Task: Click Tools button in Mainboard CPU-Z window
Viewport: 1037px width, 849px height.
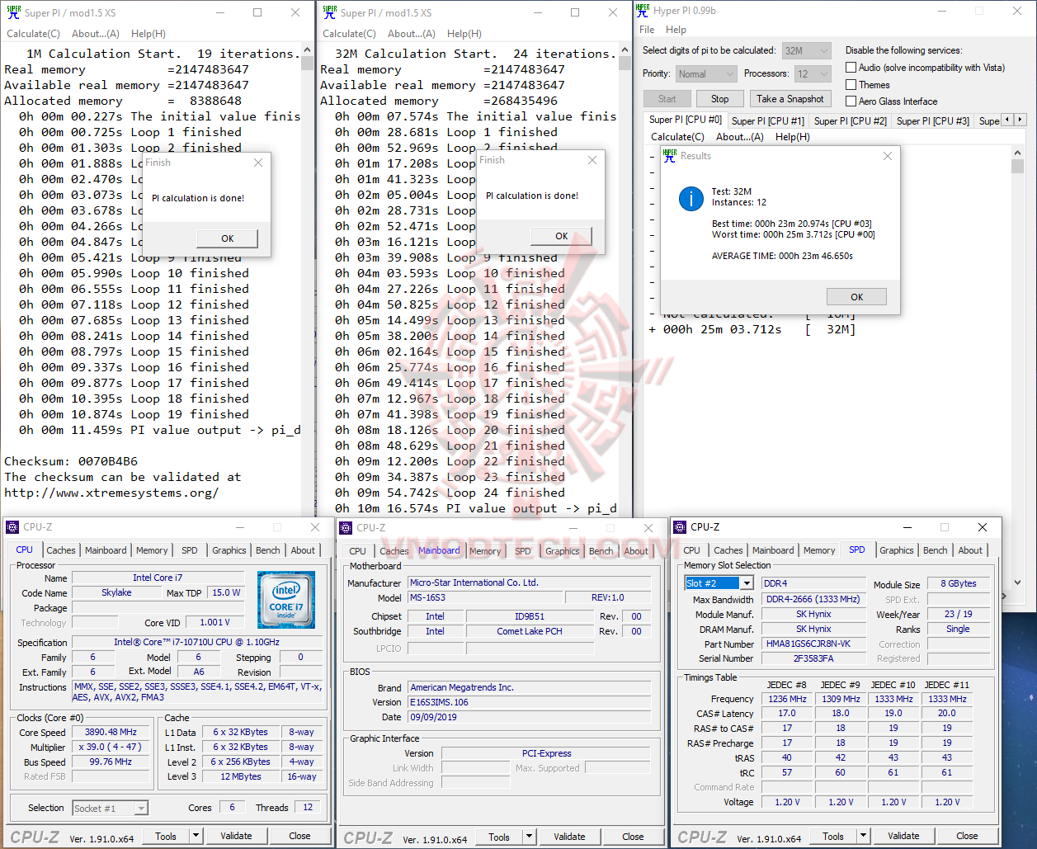Action: 499,837
